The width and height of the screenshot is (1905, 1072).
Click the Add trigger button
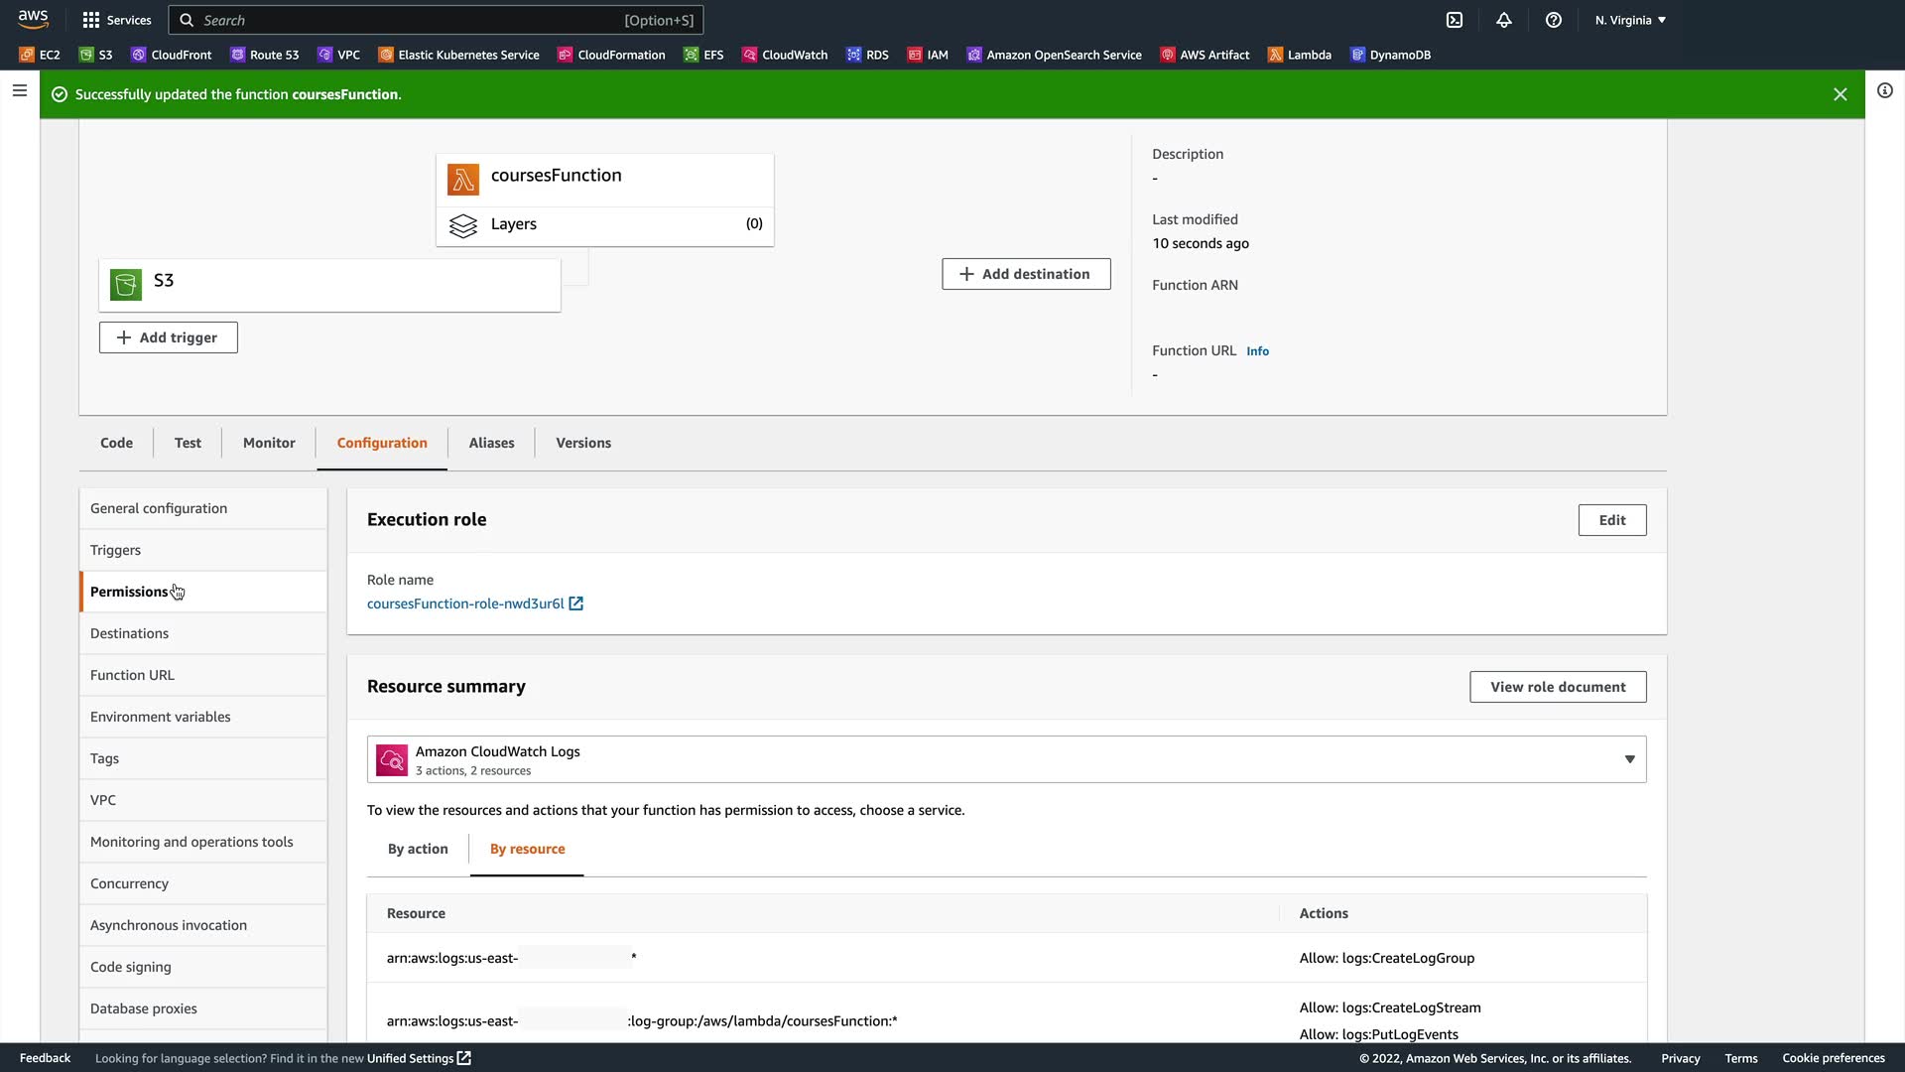[168, 337]
